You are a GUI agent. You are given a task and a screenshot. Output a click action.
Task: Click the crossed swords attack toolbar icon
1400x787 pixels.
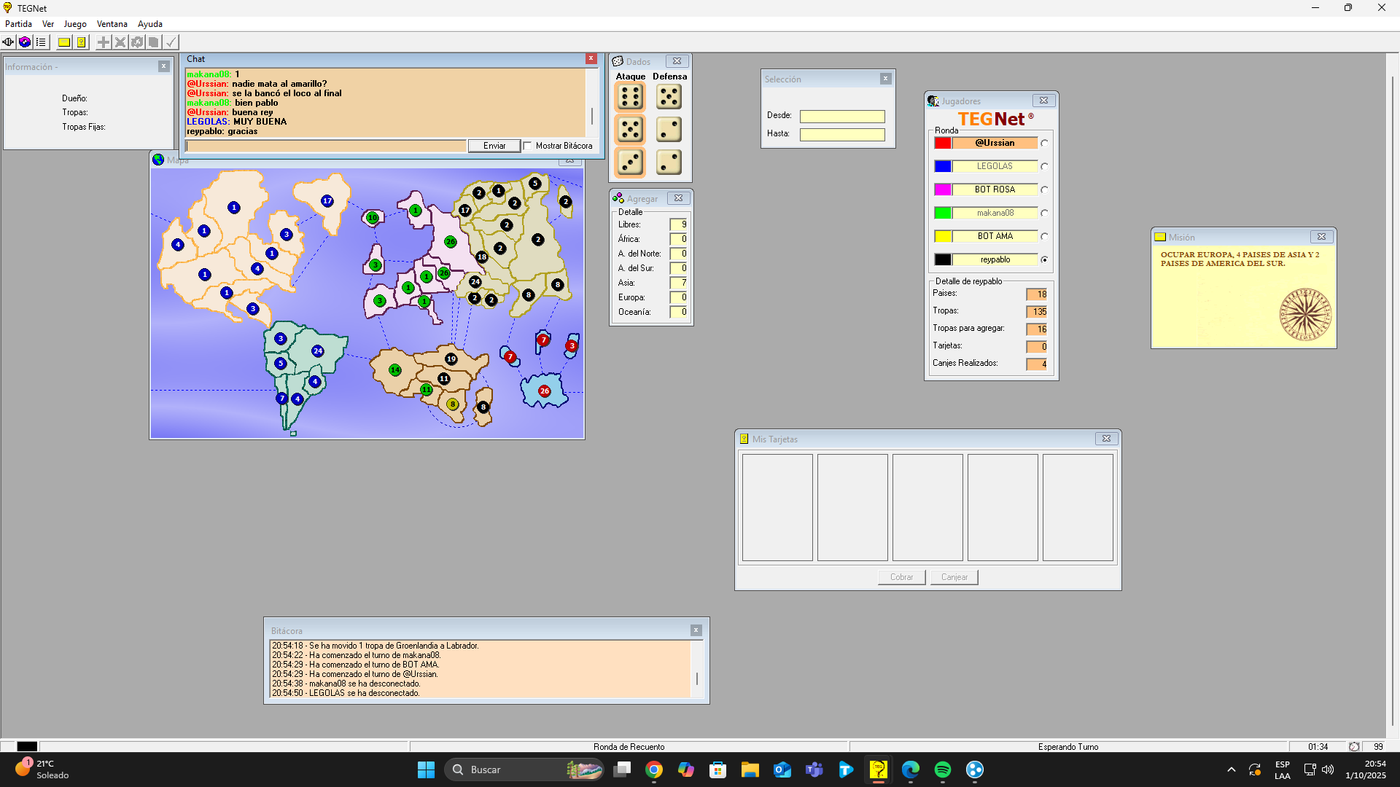(120, 42)
